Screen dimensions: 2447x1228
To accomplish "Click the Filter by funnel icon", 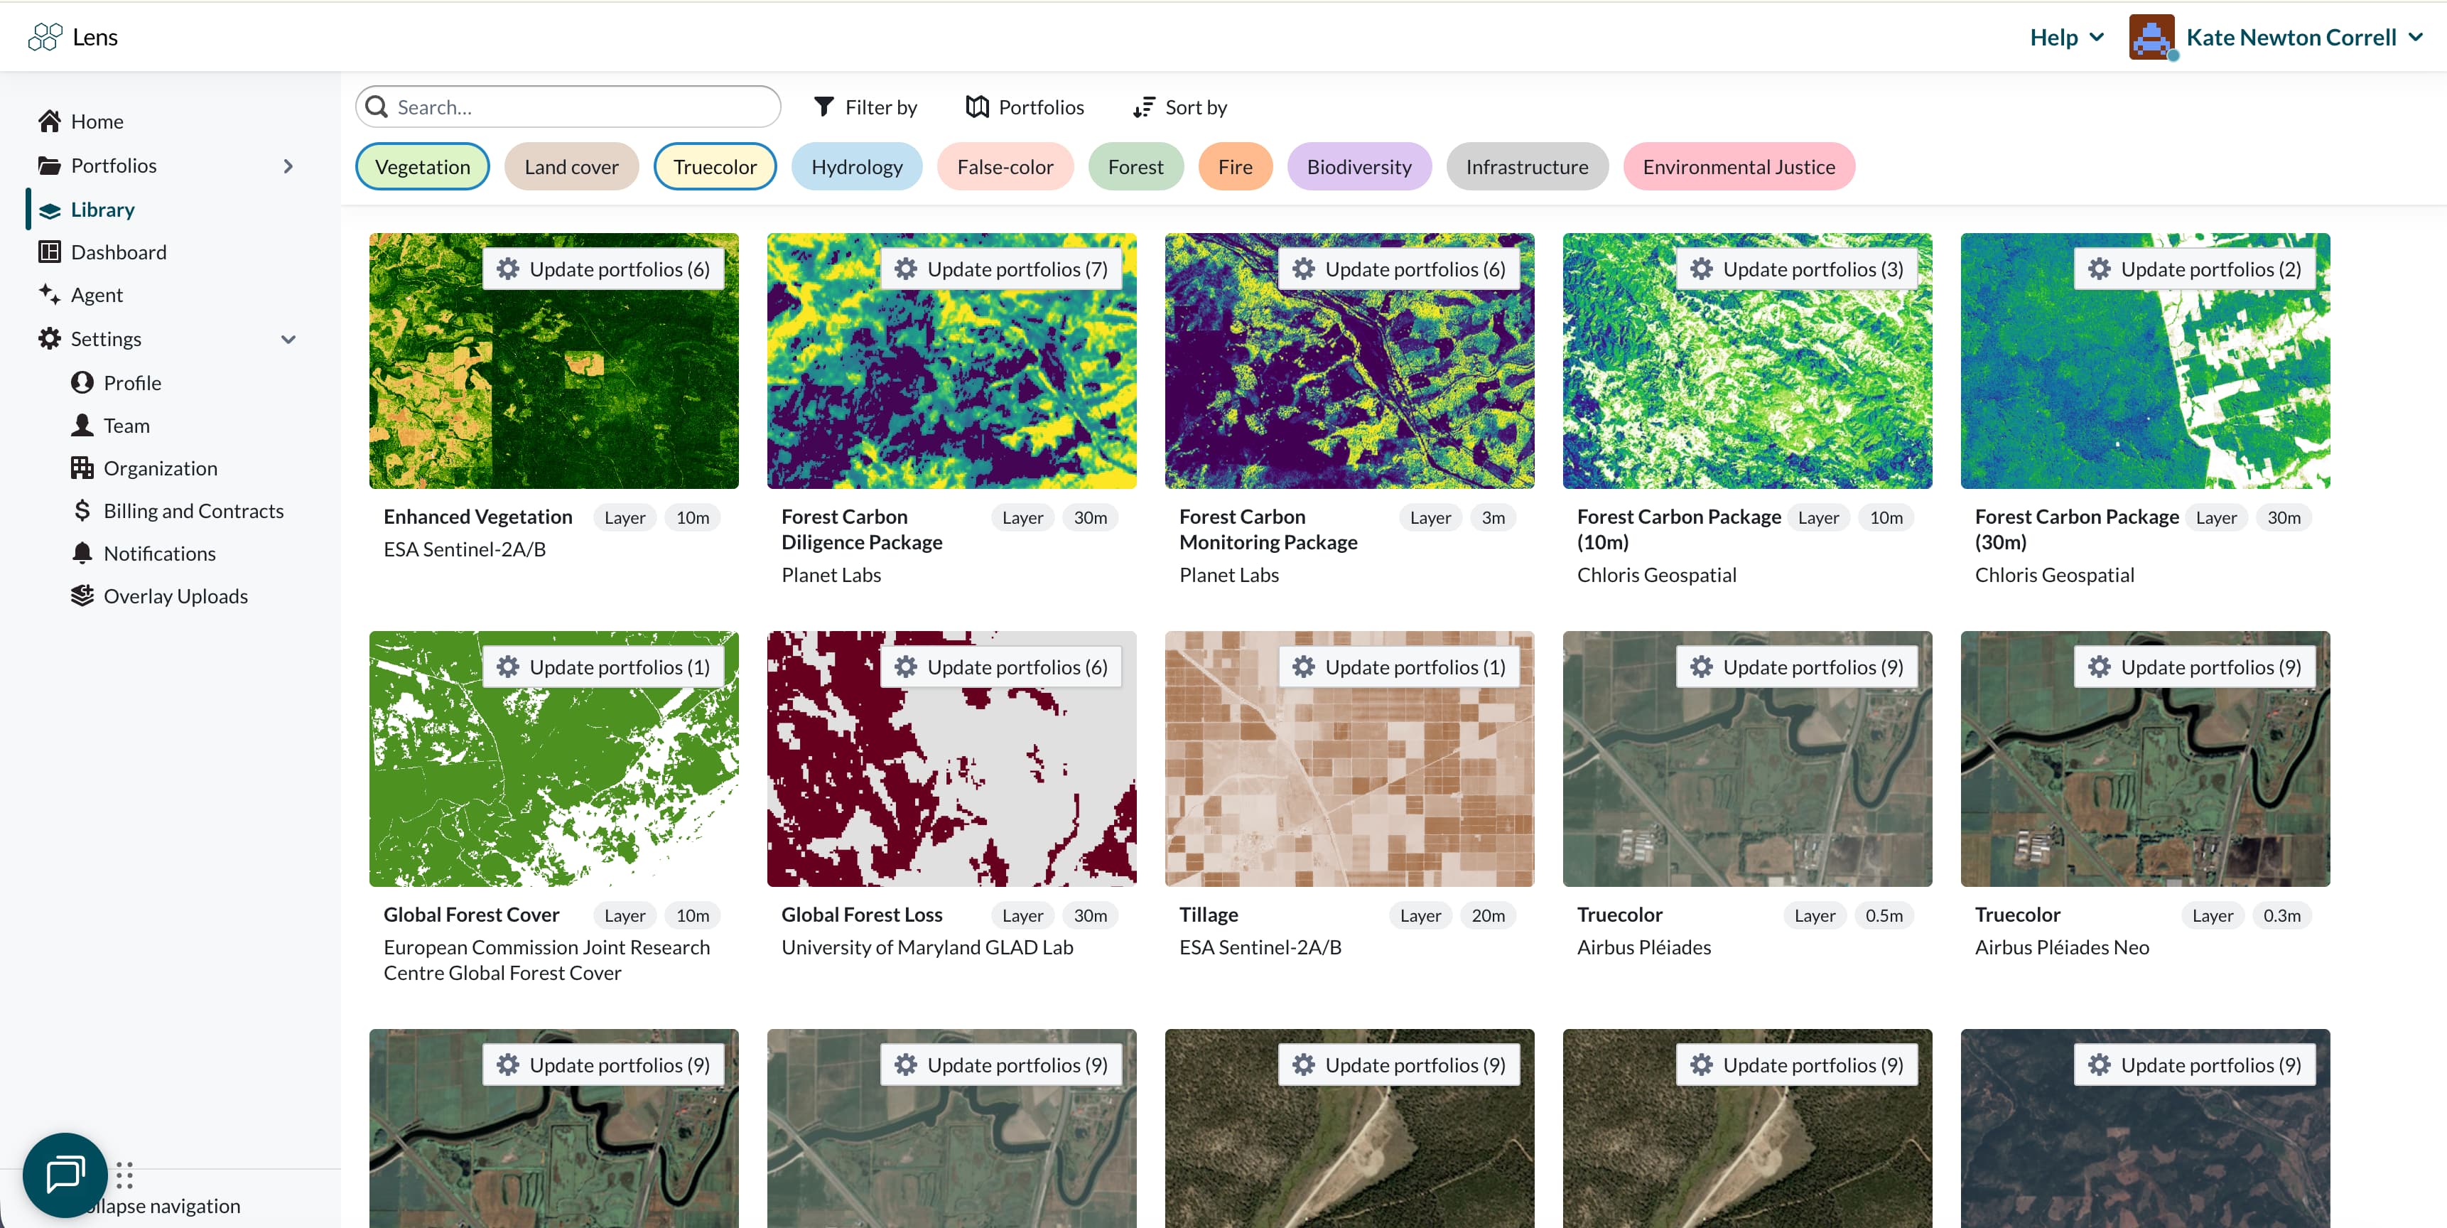I will coord(823,107).
